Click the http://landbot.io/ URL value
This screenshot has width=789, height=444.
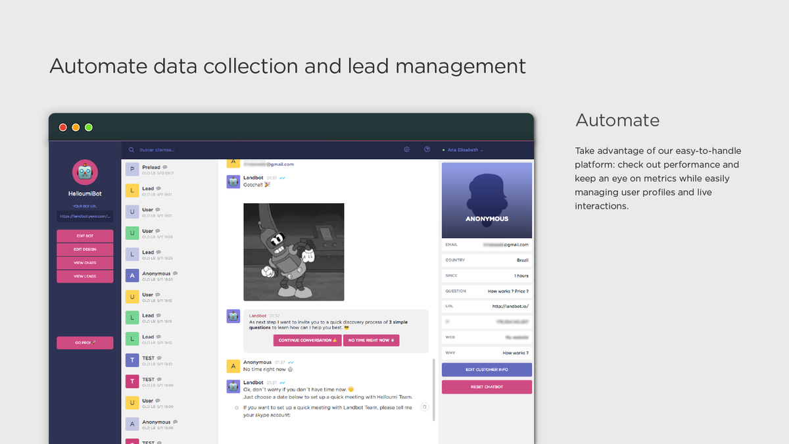tap(510, 307)
